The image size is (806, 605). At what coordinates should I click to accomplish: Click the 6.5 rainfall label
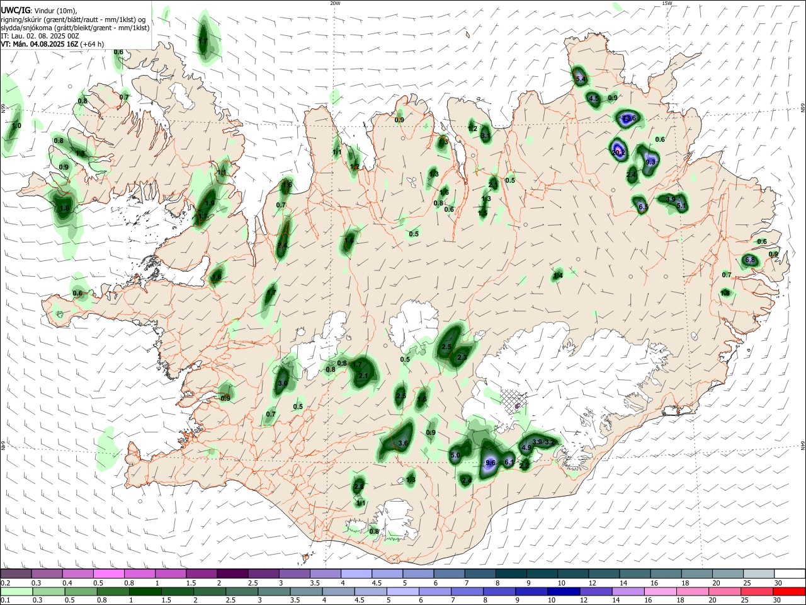click(x=643, y=207)
